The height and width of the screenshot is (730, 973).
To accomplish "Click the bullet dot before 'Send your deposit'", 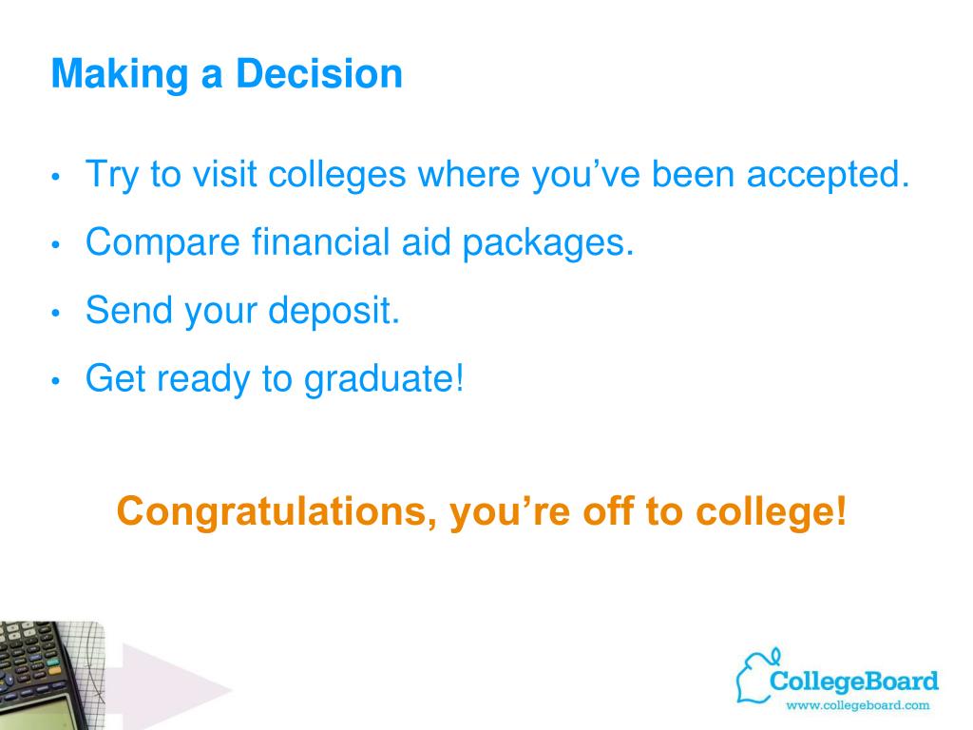I will tap(56, 313).
